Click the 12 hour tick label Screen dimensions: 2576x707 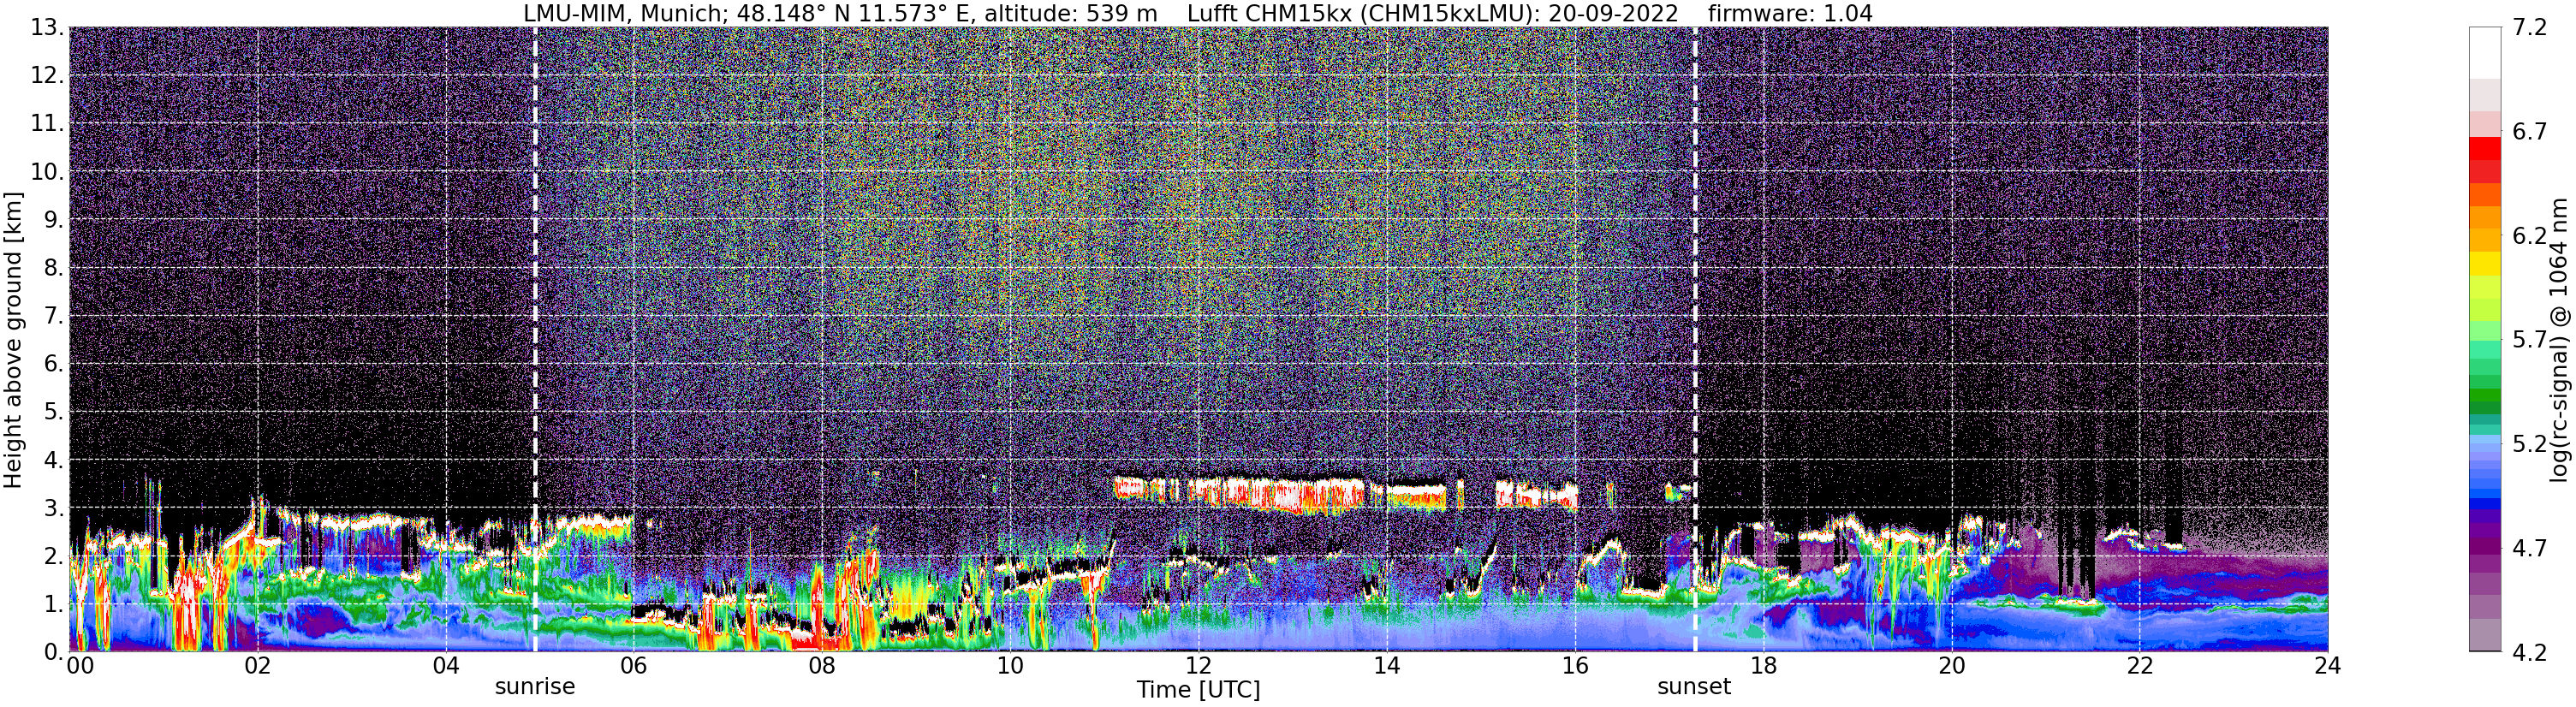point(1198,666)
